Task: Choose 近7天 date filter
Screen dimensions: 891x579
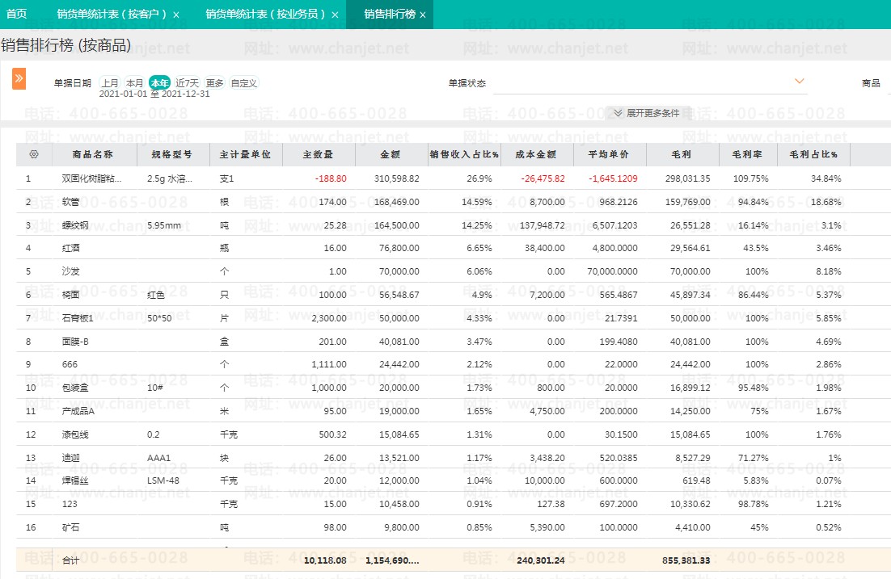Action: [x=187, y=83]
